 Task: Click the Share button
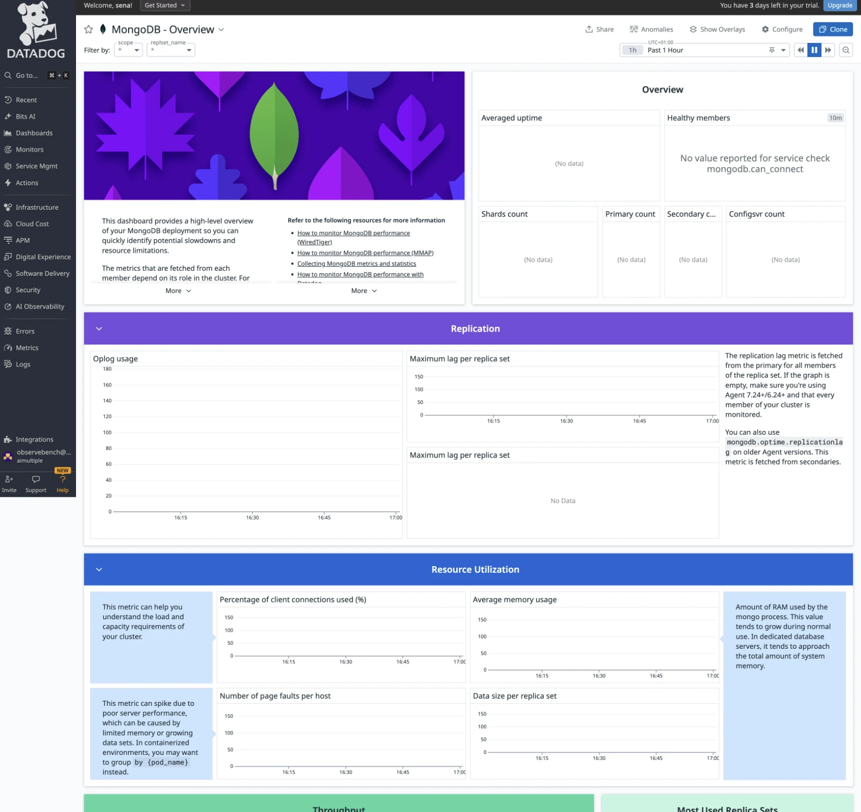600,30
